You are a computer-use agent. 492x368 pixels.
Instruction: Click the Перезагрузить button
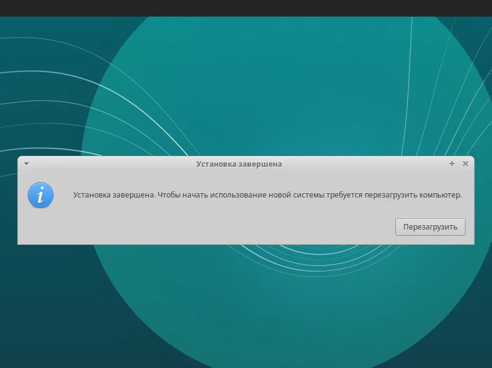pos(430,227)
